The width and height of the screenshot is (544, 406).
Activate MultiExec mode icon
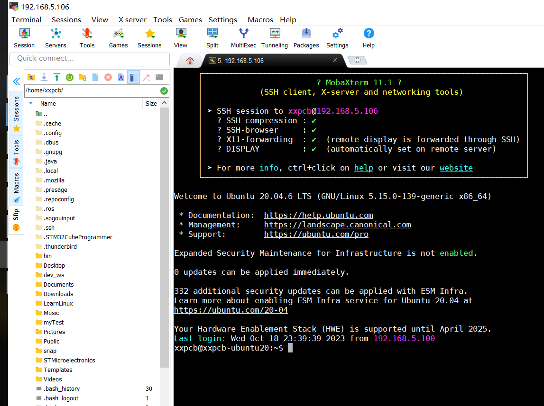(x=244, y=38)
